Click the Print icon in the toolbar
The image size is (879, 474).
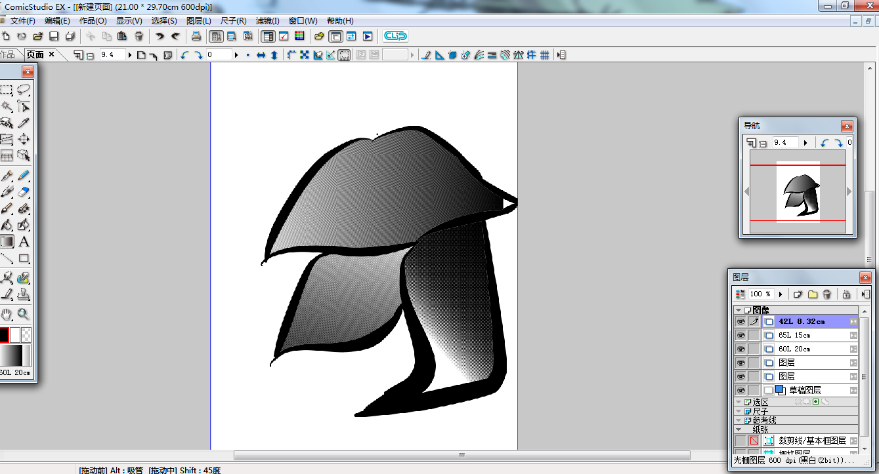(x=196, y=36)
